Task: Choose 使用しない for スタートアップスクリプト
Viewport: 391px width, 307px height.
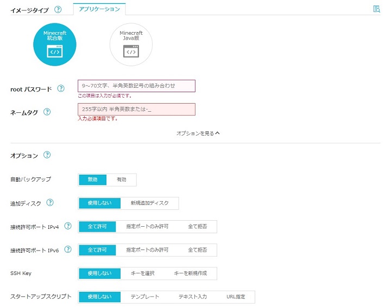Action: point(100,297)
